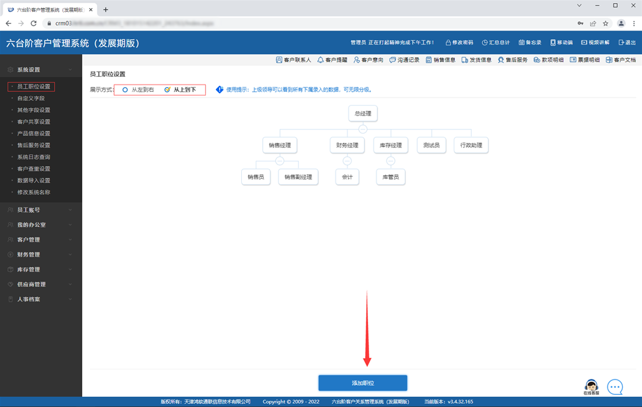
Task: Reload the page in the browser
Action: point(34,24)
